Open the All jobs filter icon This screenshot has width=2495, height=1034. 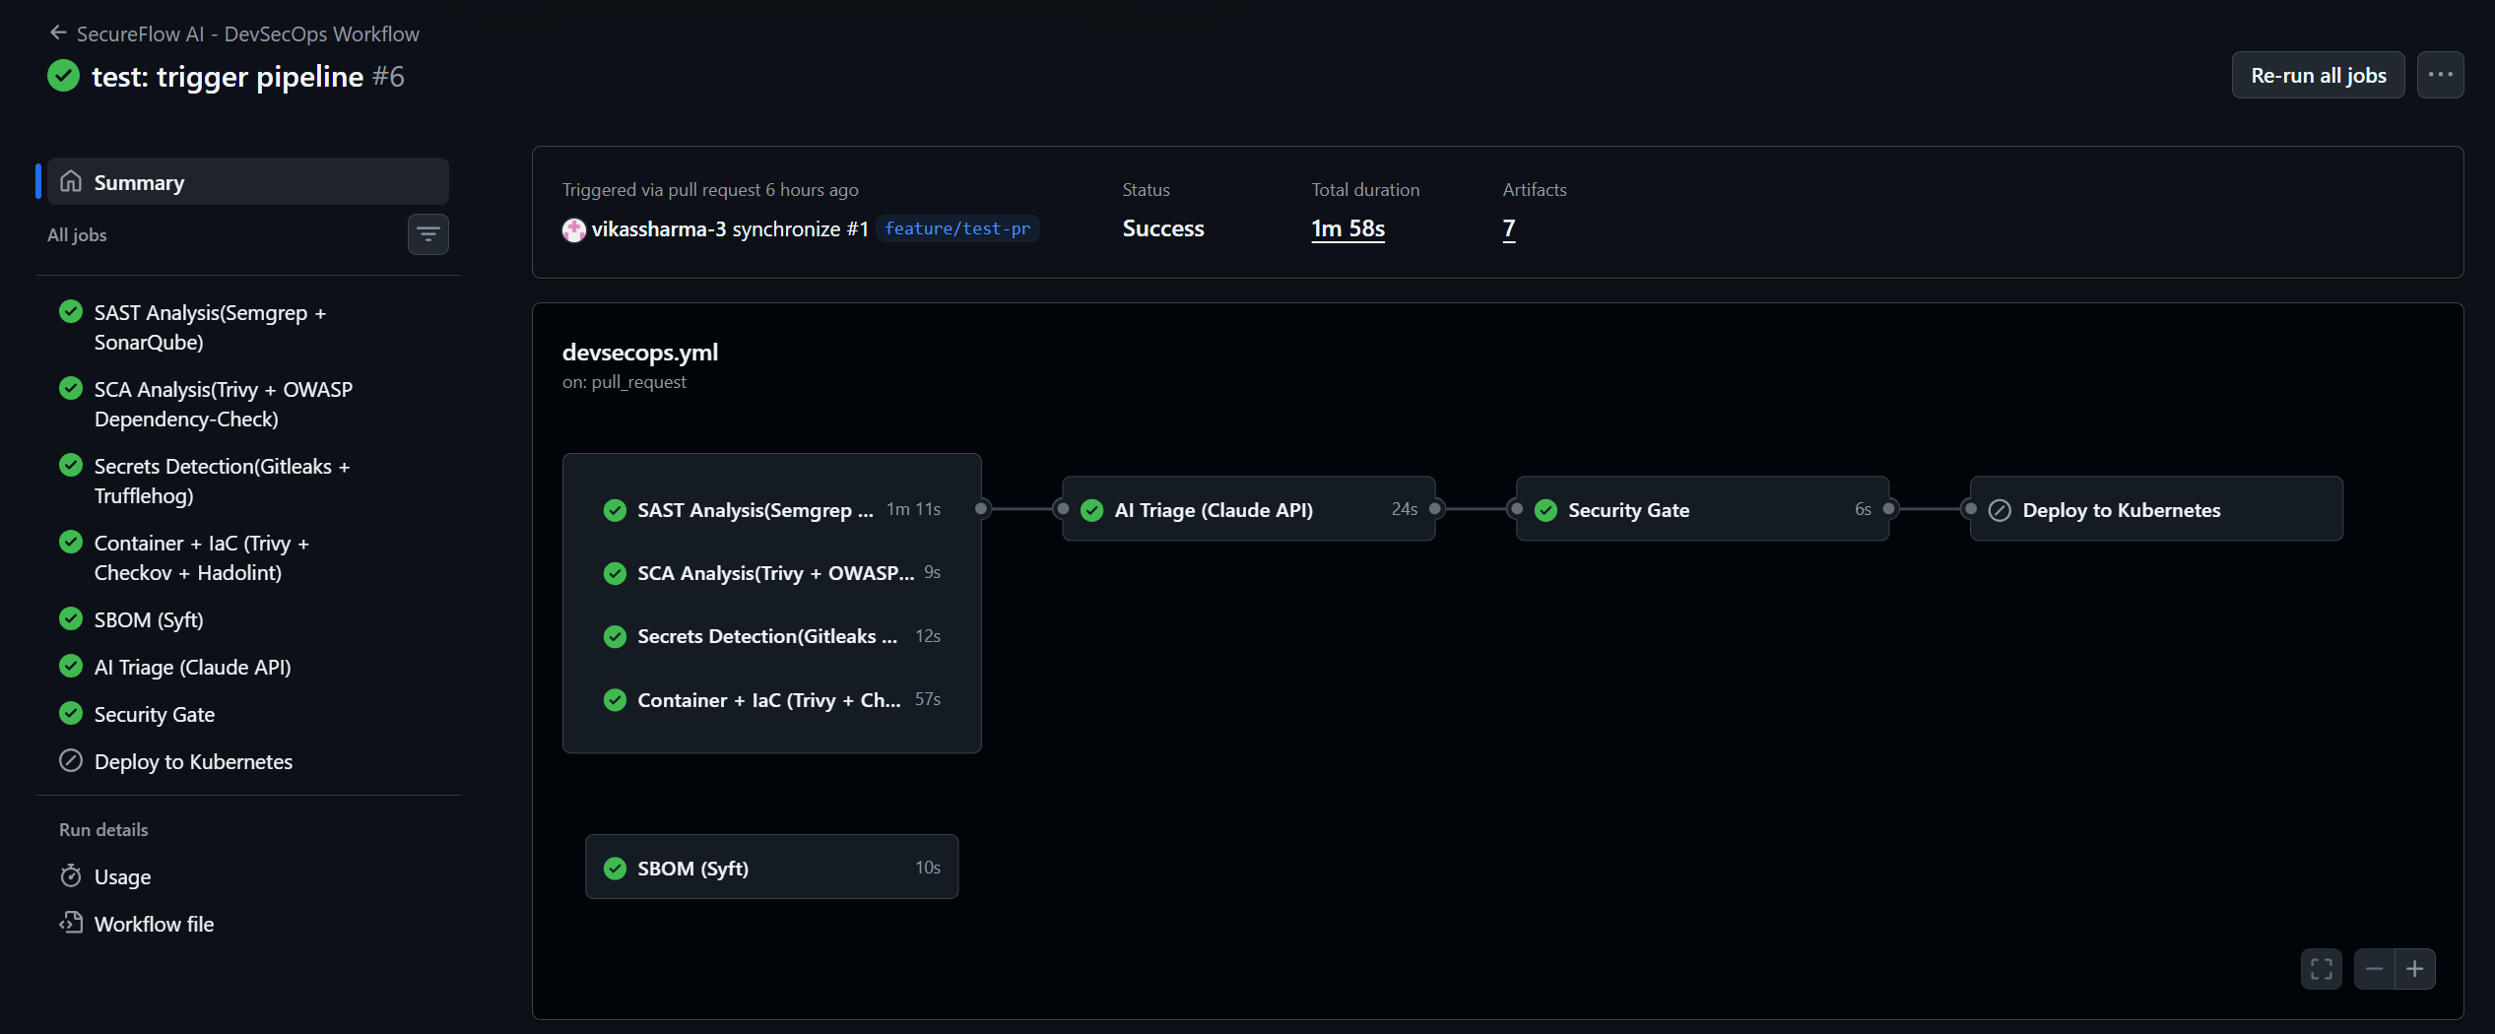click(x=428, y=234)
